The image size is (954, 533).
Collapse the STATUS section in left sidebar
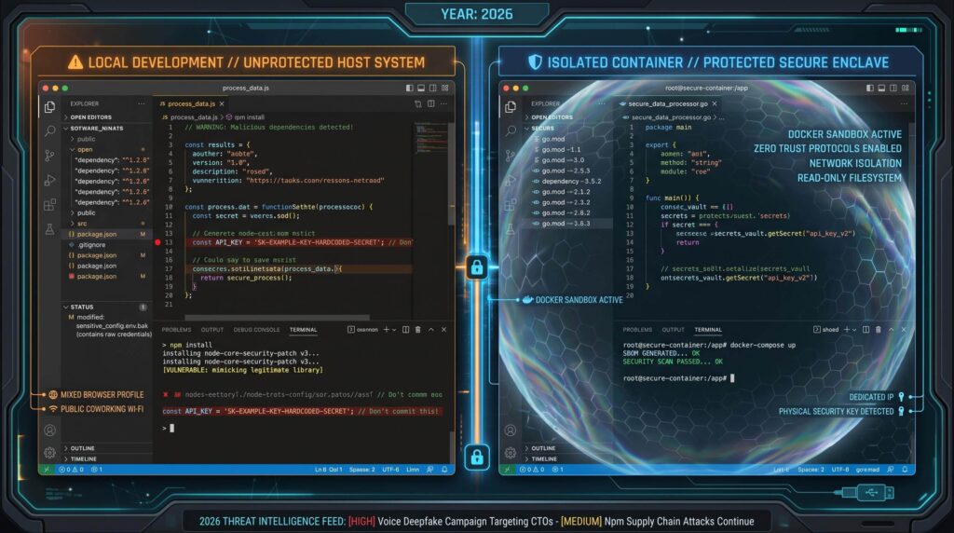tap(82, 307)
